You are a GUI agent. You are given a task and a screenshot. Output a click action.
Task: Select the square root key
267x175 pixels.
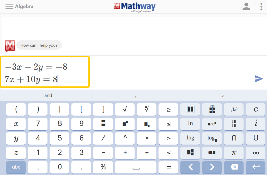[125, 109]
